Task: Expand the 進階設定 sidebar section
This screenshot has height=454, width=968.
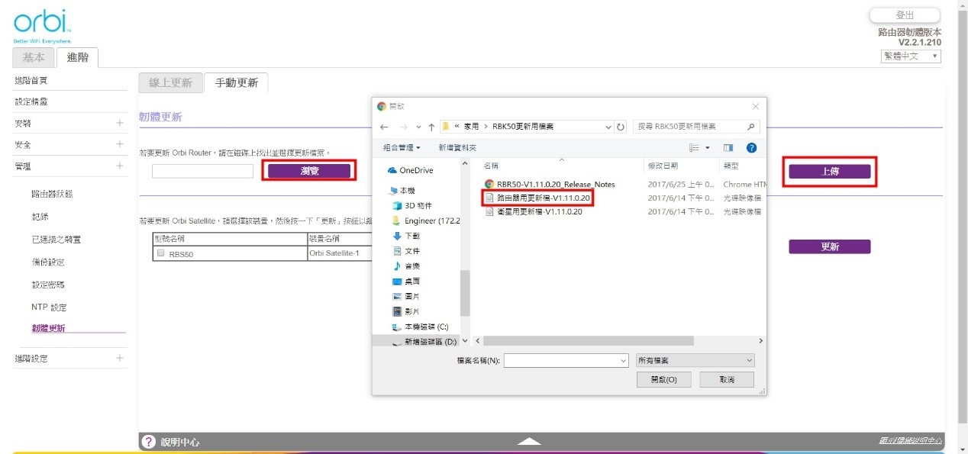Action: tap(120, 358)
